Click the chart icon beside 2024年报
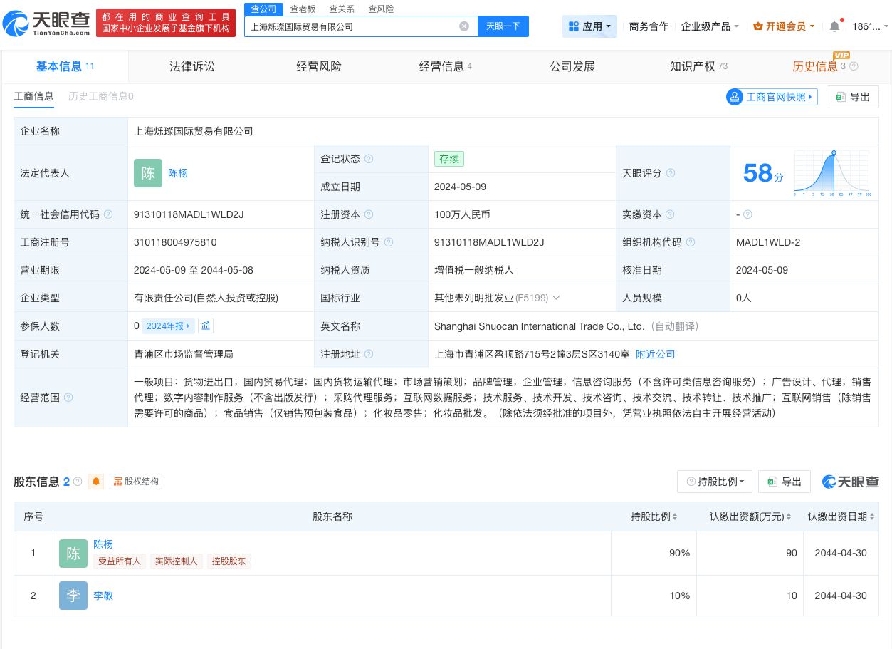Image resolution: width=892 pixels, height=649 pixels. pyautogui.click(x=206, y=326)
